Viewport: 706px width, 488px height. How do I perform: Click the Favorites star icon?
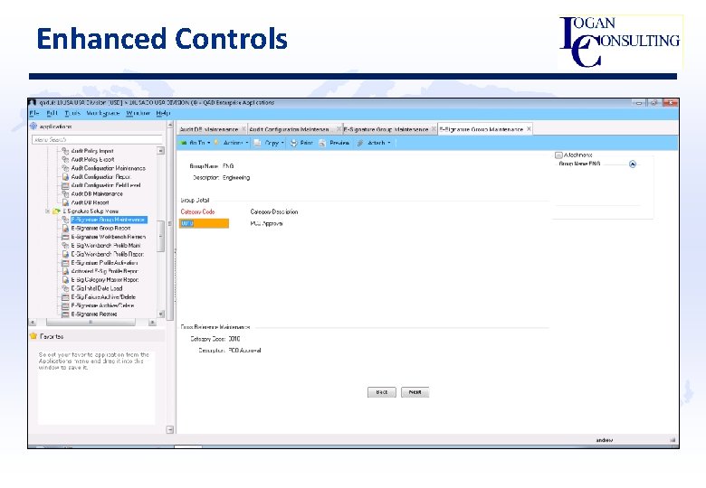[33, 336]
